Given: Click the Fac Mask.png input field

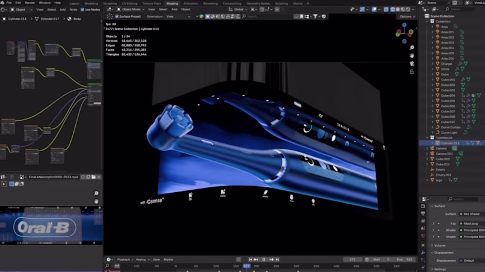Looking at the screenshot, I should pos(472,224).
